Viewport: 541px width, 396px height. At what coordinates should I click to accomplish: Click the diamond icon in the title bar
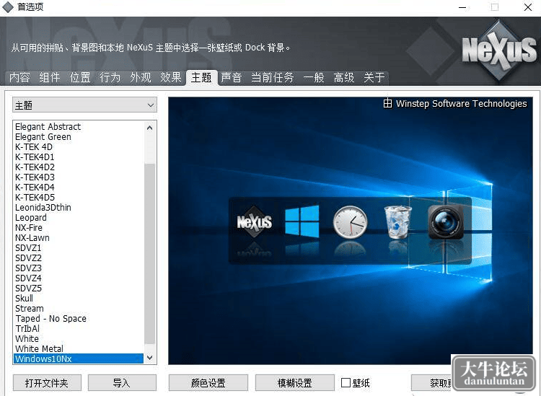[8, 7]
